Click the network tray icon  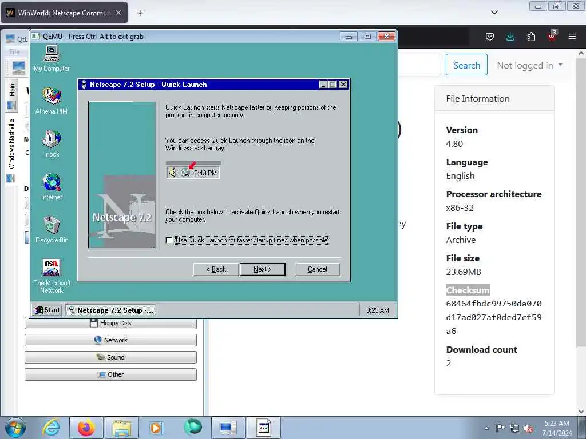(514, 429)
